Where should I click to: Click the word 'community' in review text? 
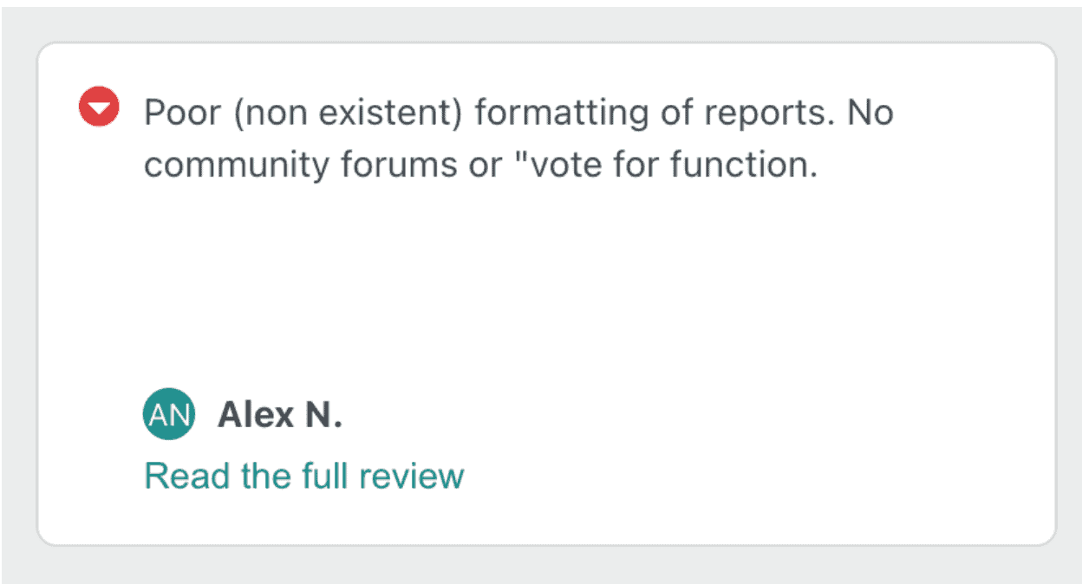tap(237, 165)
